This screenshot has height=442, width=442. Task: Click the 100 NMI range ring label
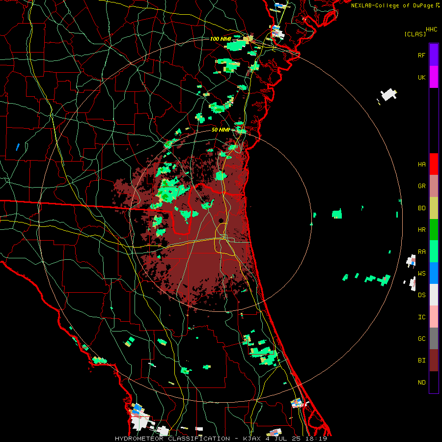pos(221,39)
